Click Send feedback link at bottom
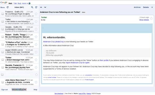Viewport: 155px width, 95px height. [59, 93]
